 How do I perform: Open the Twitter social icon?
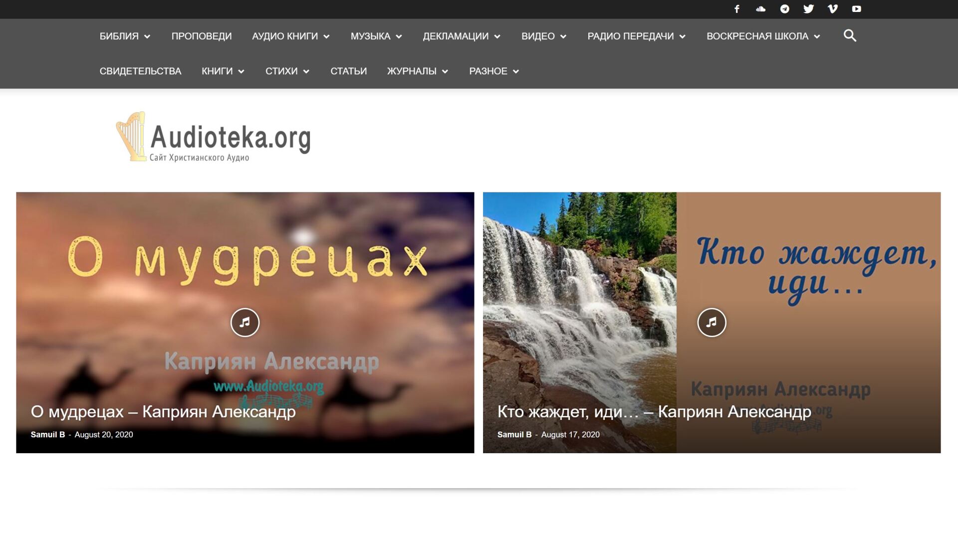[x=808, y=9]
